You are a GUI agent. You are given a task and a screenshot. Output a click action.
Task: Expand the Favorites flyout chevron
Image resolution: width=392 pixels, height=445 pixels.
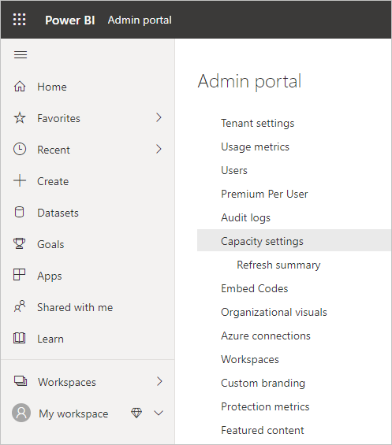(x=159, y=118)
